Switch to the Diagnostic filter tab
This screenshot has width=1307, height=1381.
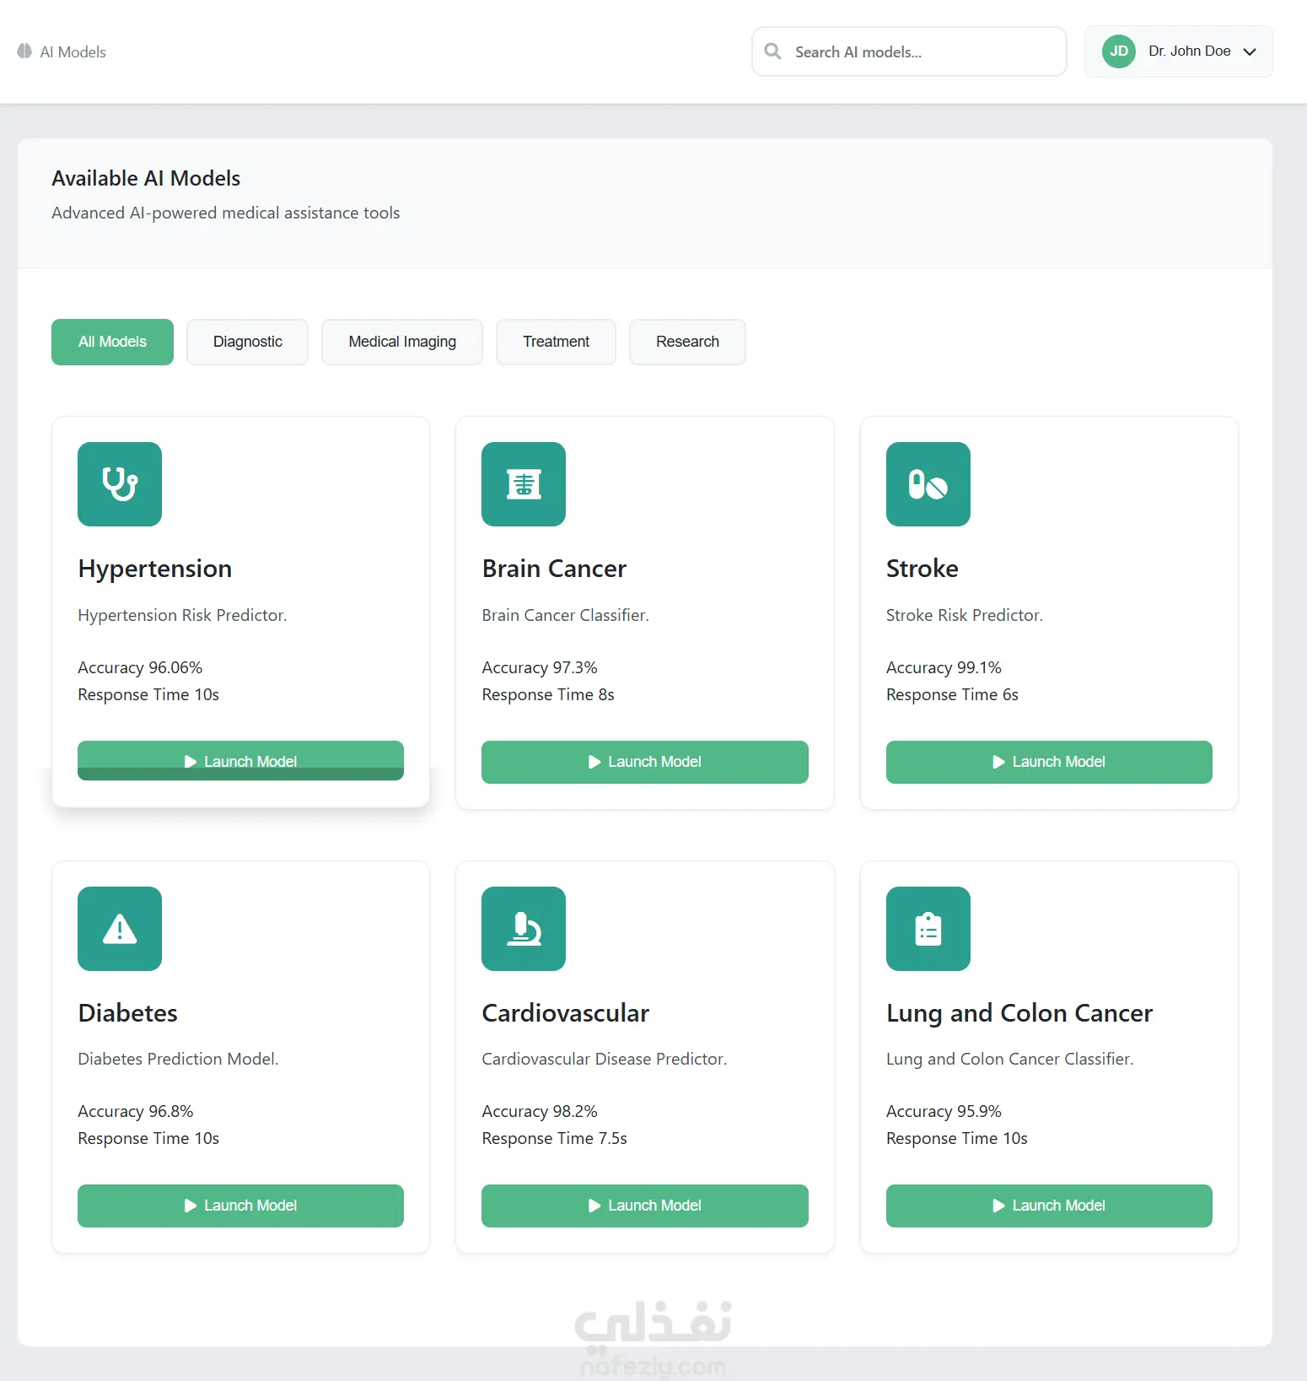coord(248,342)
